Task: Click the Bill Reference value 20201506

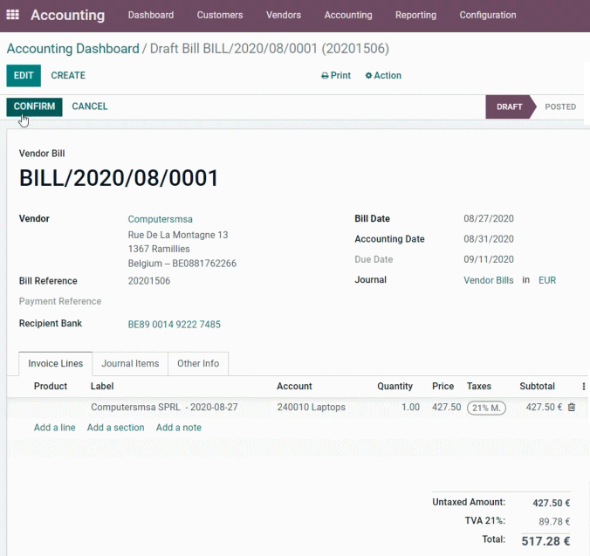Action: pos(149,281)
